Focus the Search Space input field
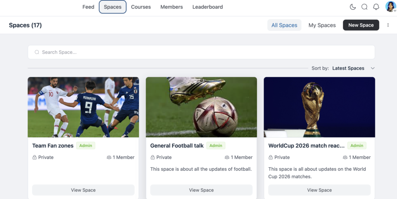The image size is (397, 199). [x=201, y=52]
